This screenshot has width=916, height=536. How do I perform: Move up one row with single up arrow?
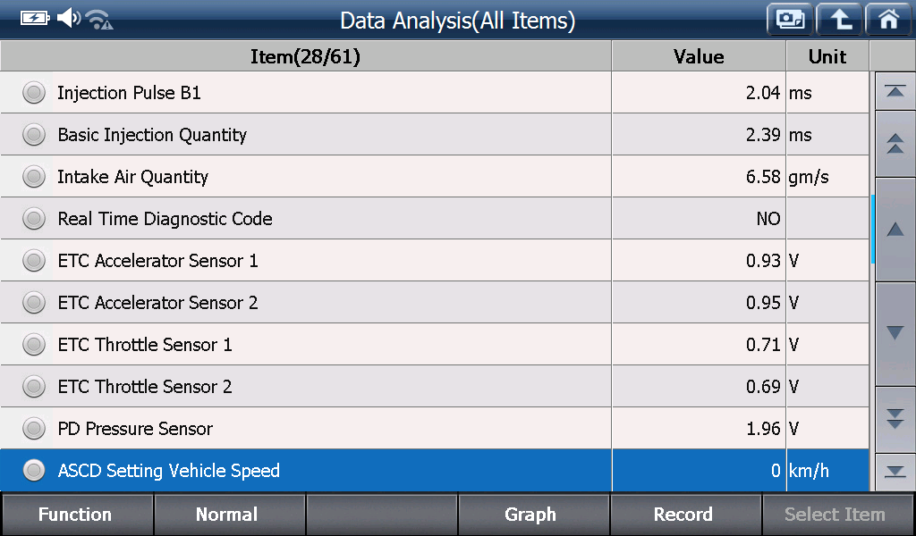coord(895,230)
